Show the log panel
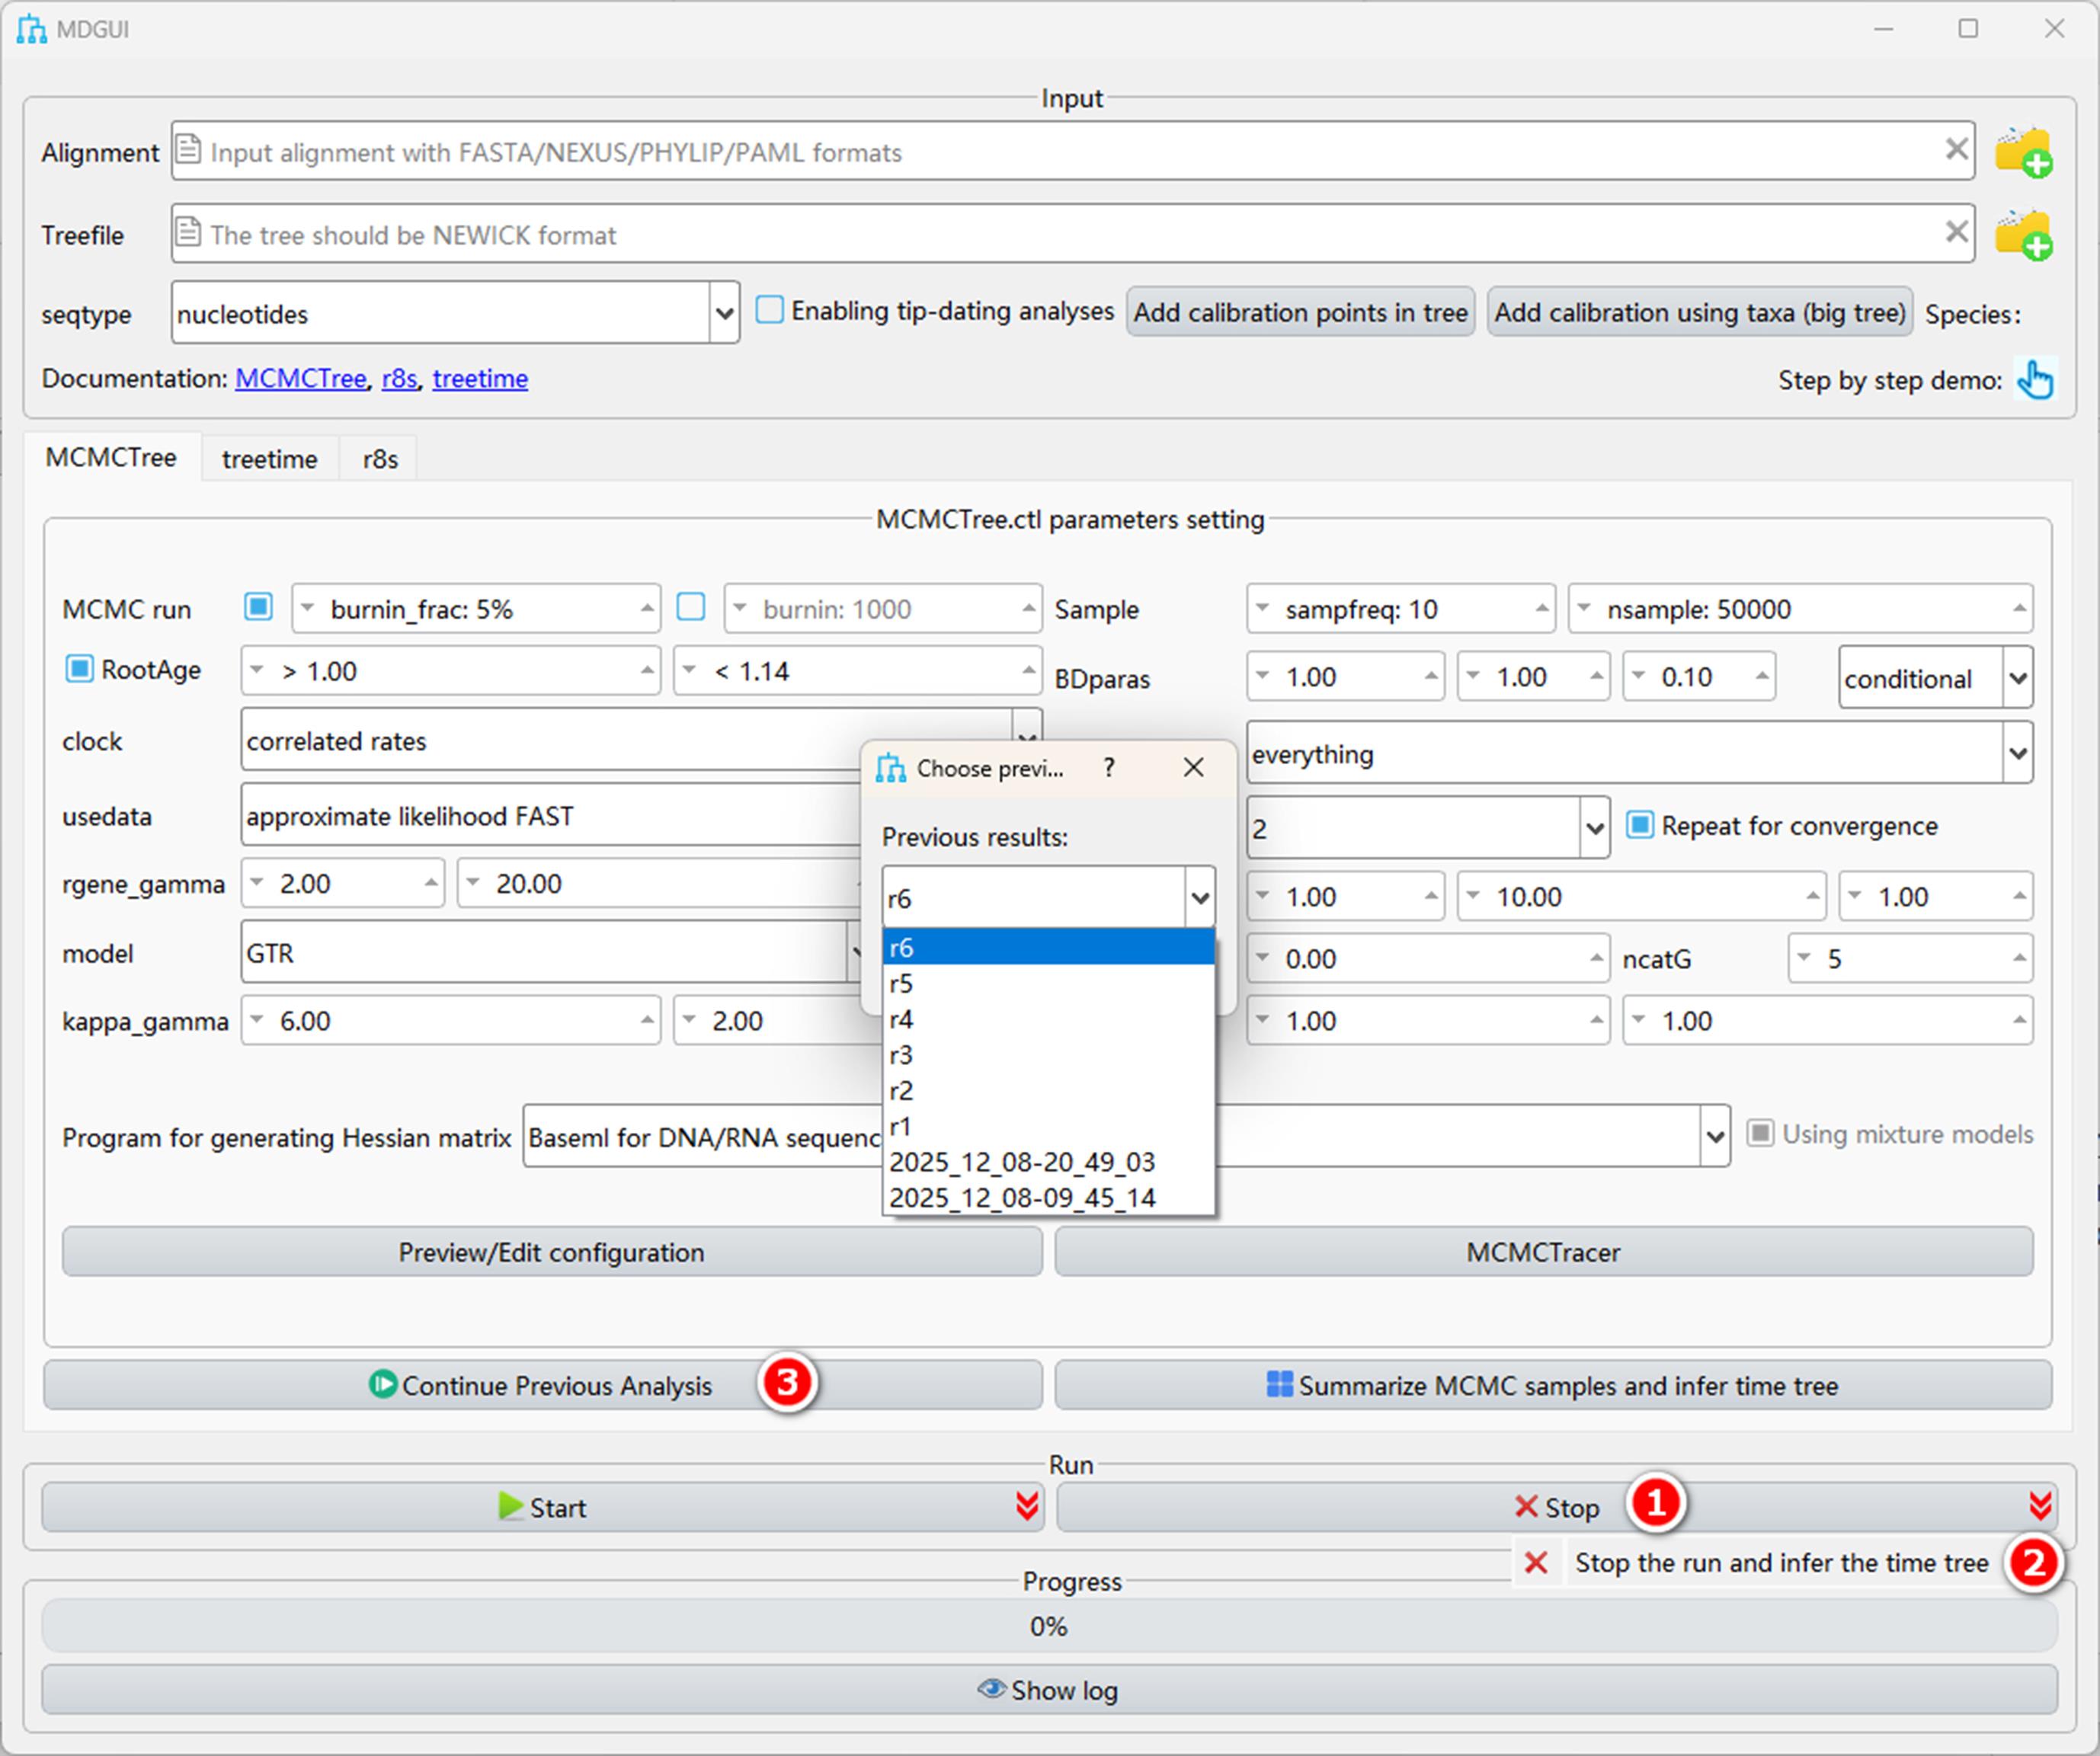The height and width of the screenshot is (1756, 2100). coord(1049,1690)
